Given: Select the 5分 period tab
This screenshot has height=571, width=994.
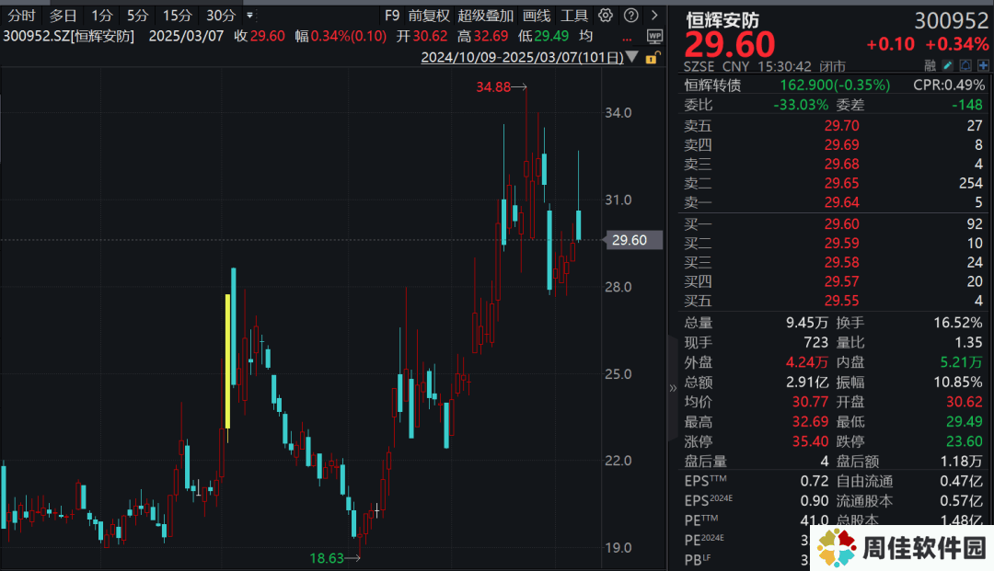Looking at the screenshot, I should pos(137,16).
